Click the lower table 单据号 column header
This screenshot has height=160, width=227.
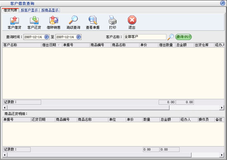click(17, 119)
